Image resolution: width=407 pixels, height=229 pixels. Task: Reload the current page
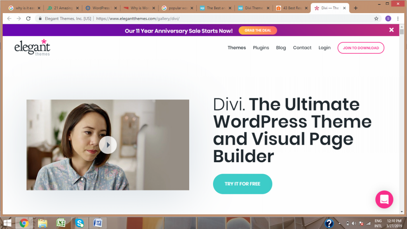[x=28, y=18]
